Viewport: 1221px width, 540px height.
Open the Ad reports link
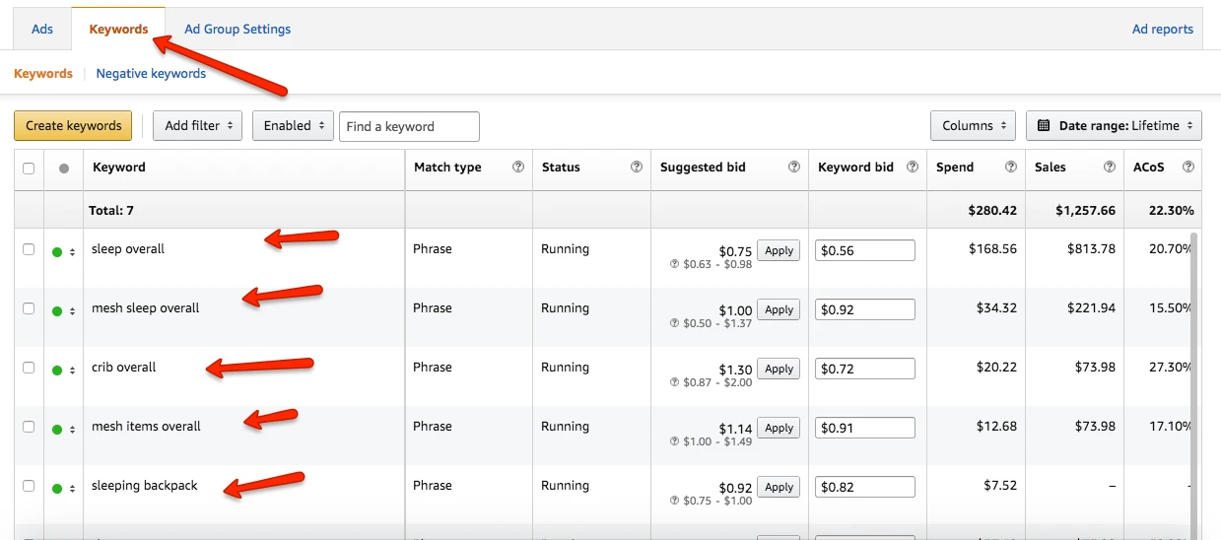coord(1163,29)
